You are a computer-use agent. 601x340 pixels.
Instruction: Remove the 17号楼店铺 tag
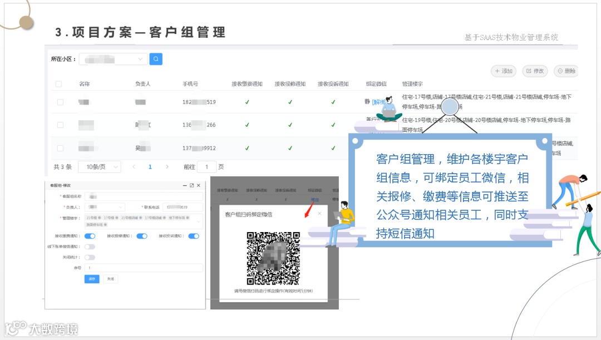coord(164,218)
